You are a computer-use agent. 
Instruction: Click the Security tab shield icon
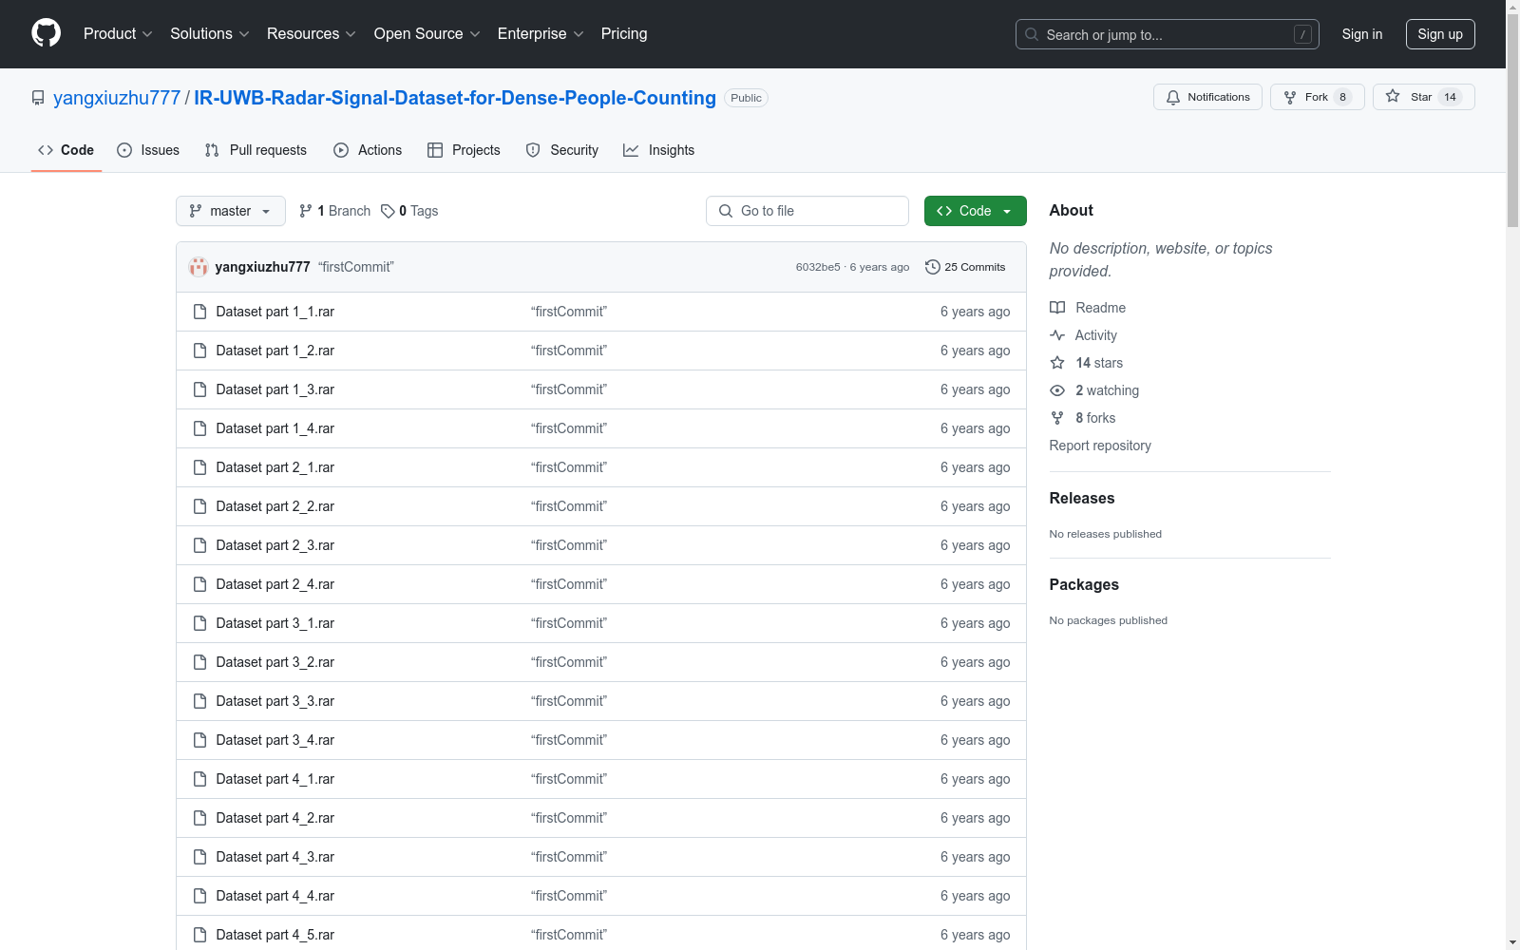tap(533, 150)
